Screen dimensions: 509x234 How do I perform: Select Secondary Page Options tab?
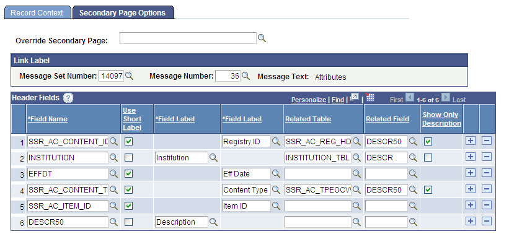point(123,12)
